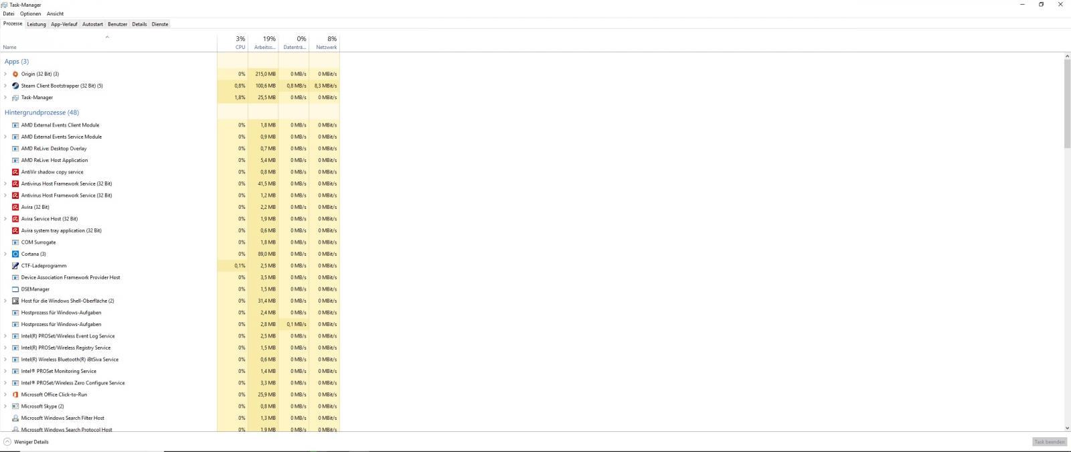Click the Origin app icon
1071x452 pixels.
coord(15,74)
